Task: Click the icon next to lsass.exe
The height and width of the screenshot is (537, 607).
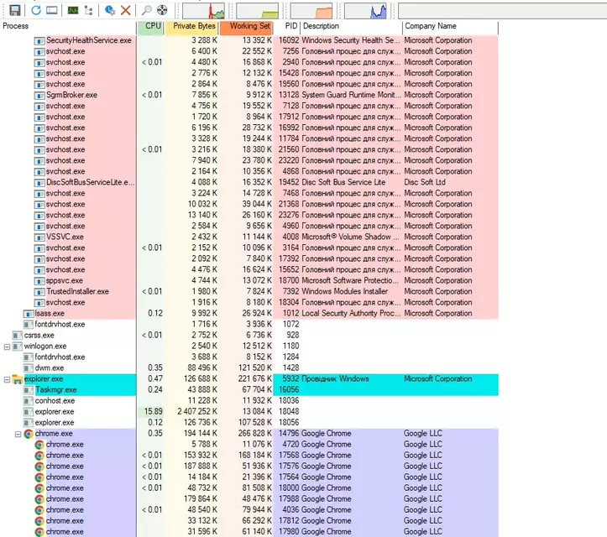Action: coord(29,314)
